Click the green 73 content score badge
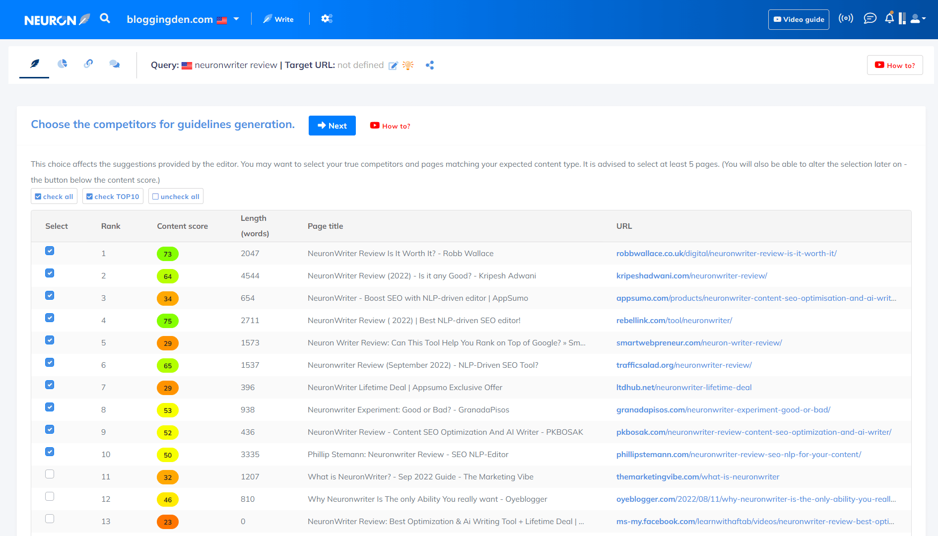The width and height of the screenshot is (938, 536). 168,254
